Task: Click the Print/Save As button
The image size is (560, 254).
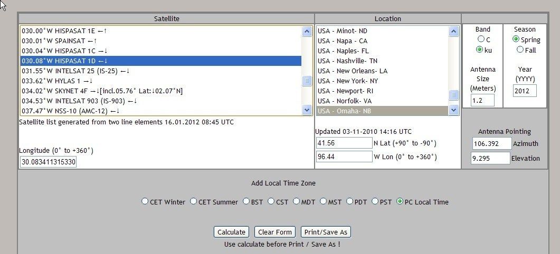Action: point(326,232)
